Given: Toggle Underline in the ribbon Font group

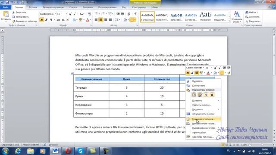Looking at the screenshot, I should coord(51,20).
